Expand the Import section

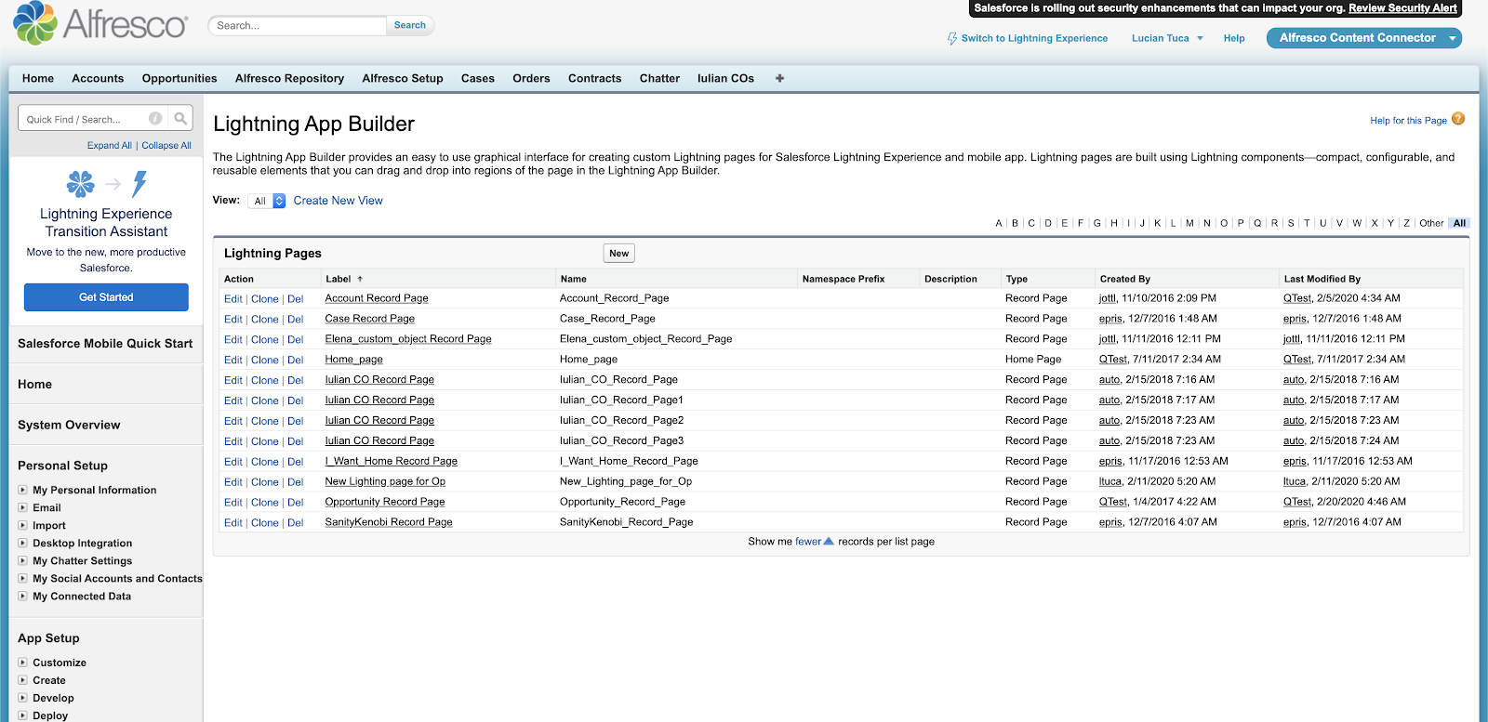tap(22, 525)
